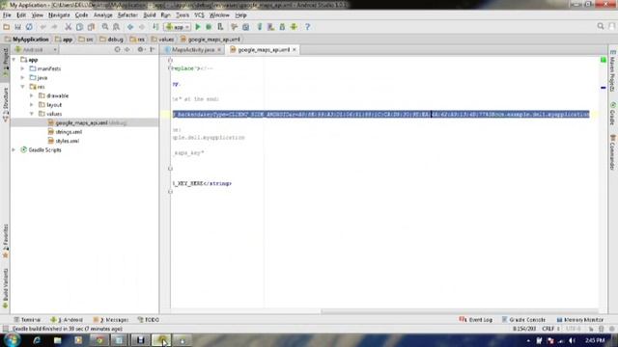This screenshot has width=618, height=347.
Task: Expand the drawable folder node
Action: coord(32,95)
